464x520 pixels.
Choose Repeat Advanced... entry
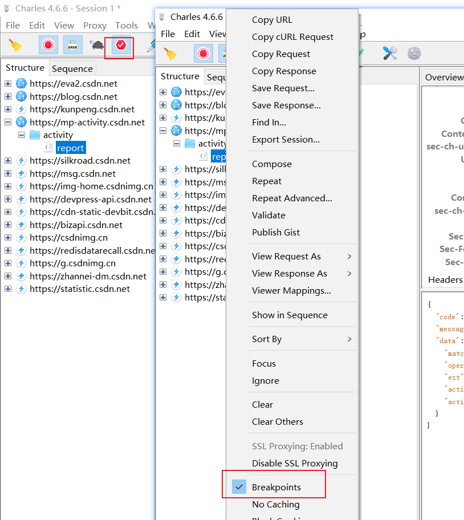click(x=292, y=198)
